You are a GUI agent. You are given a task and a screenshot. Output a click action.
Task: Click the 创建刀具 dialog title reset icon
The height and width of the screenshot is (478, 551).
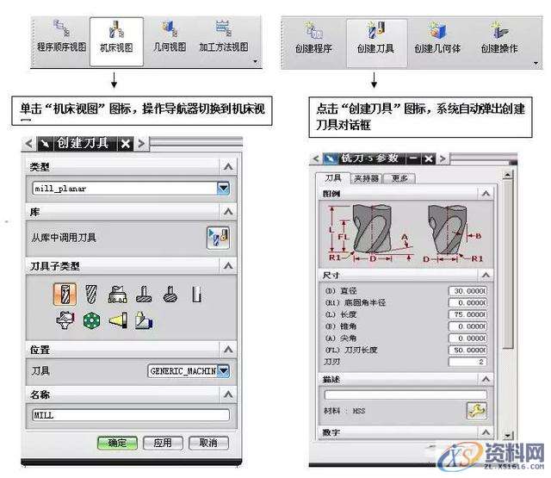click(45, 143)
